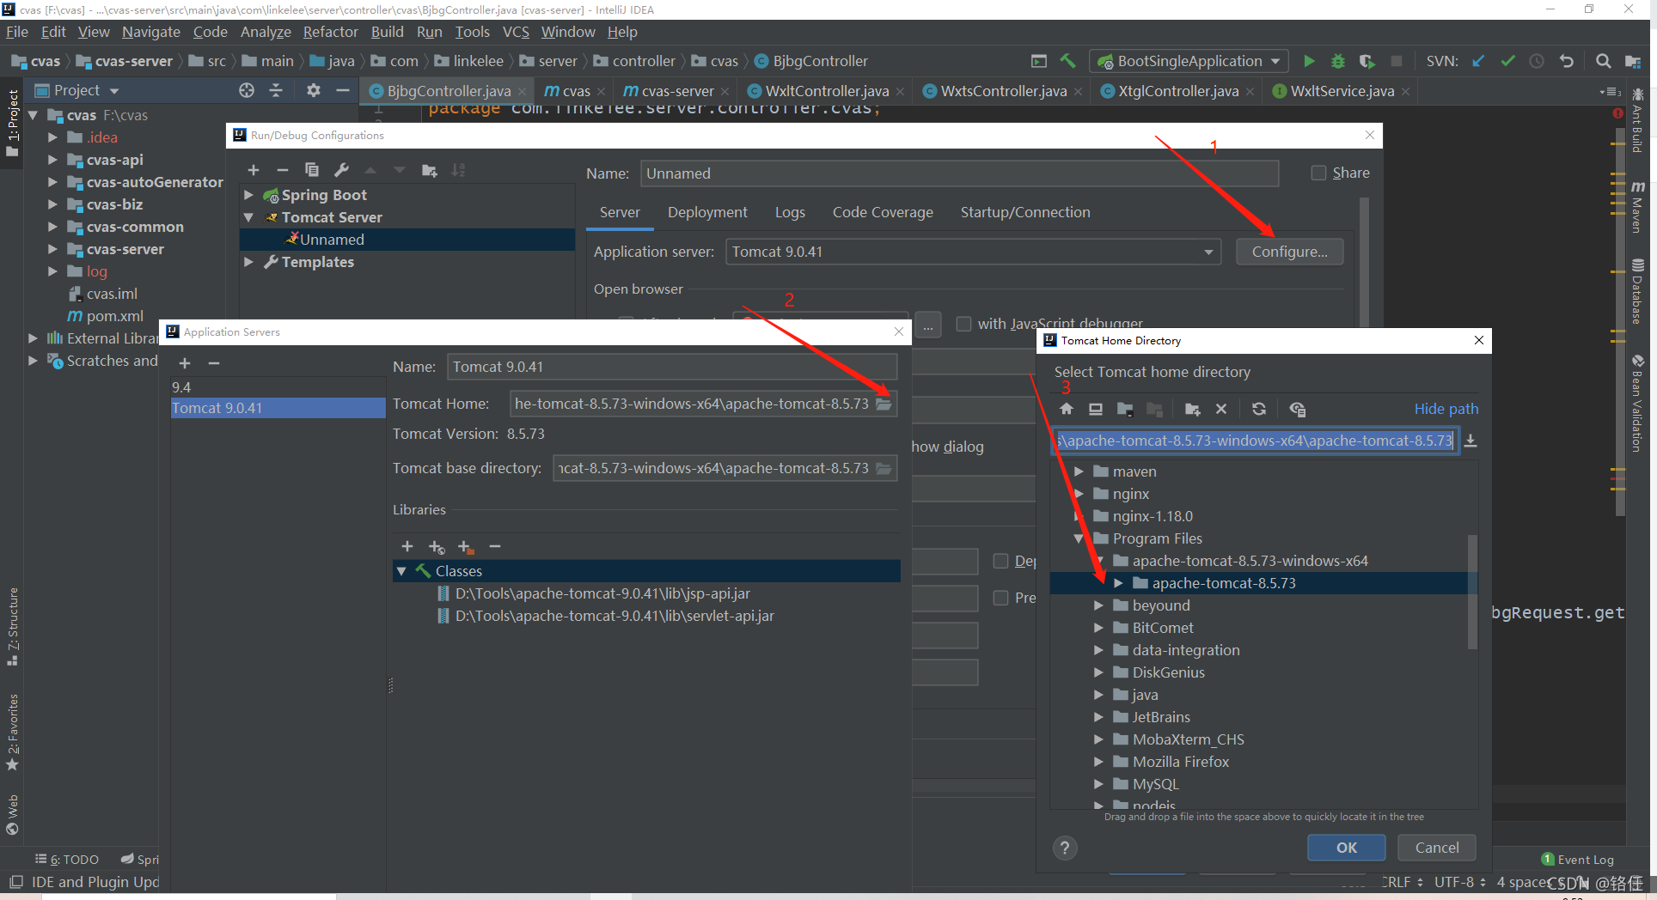Show hidden files and directories icon

[x=1298, y=409]
